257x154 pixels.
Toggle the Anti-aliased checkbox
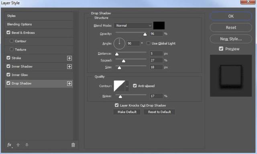[135, 86]
